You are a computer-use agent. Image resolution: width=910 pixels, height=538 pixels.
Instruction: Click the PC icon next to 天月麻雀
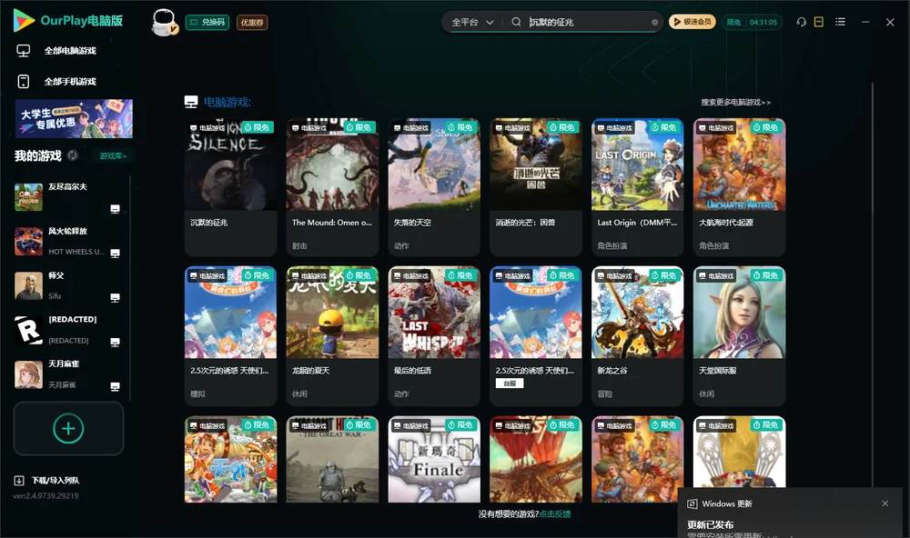tap(115, 387)
